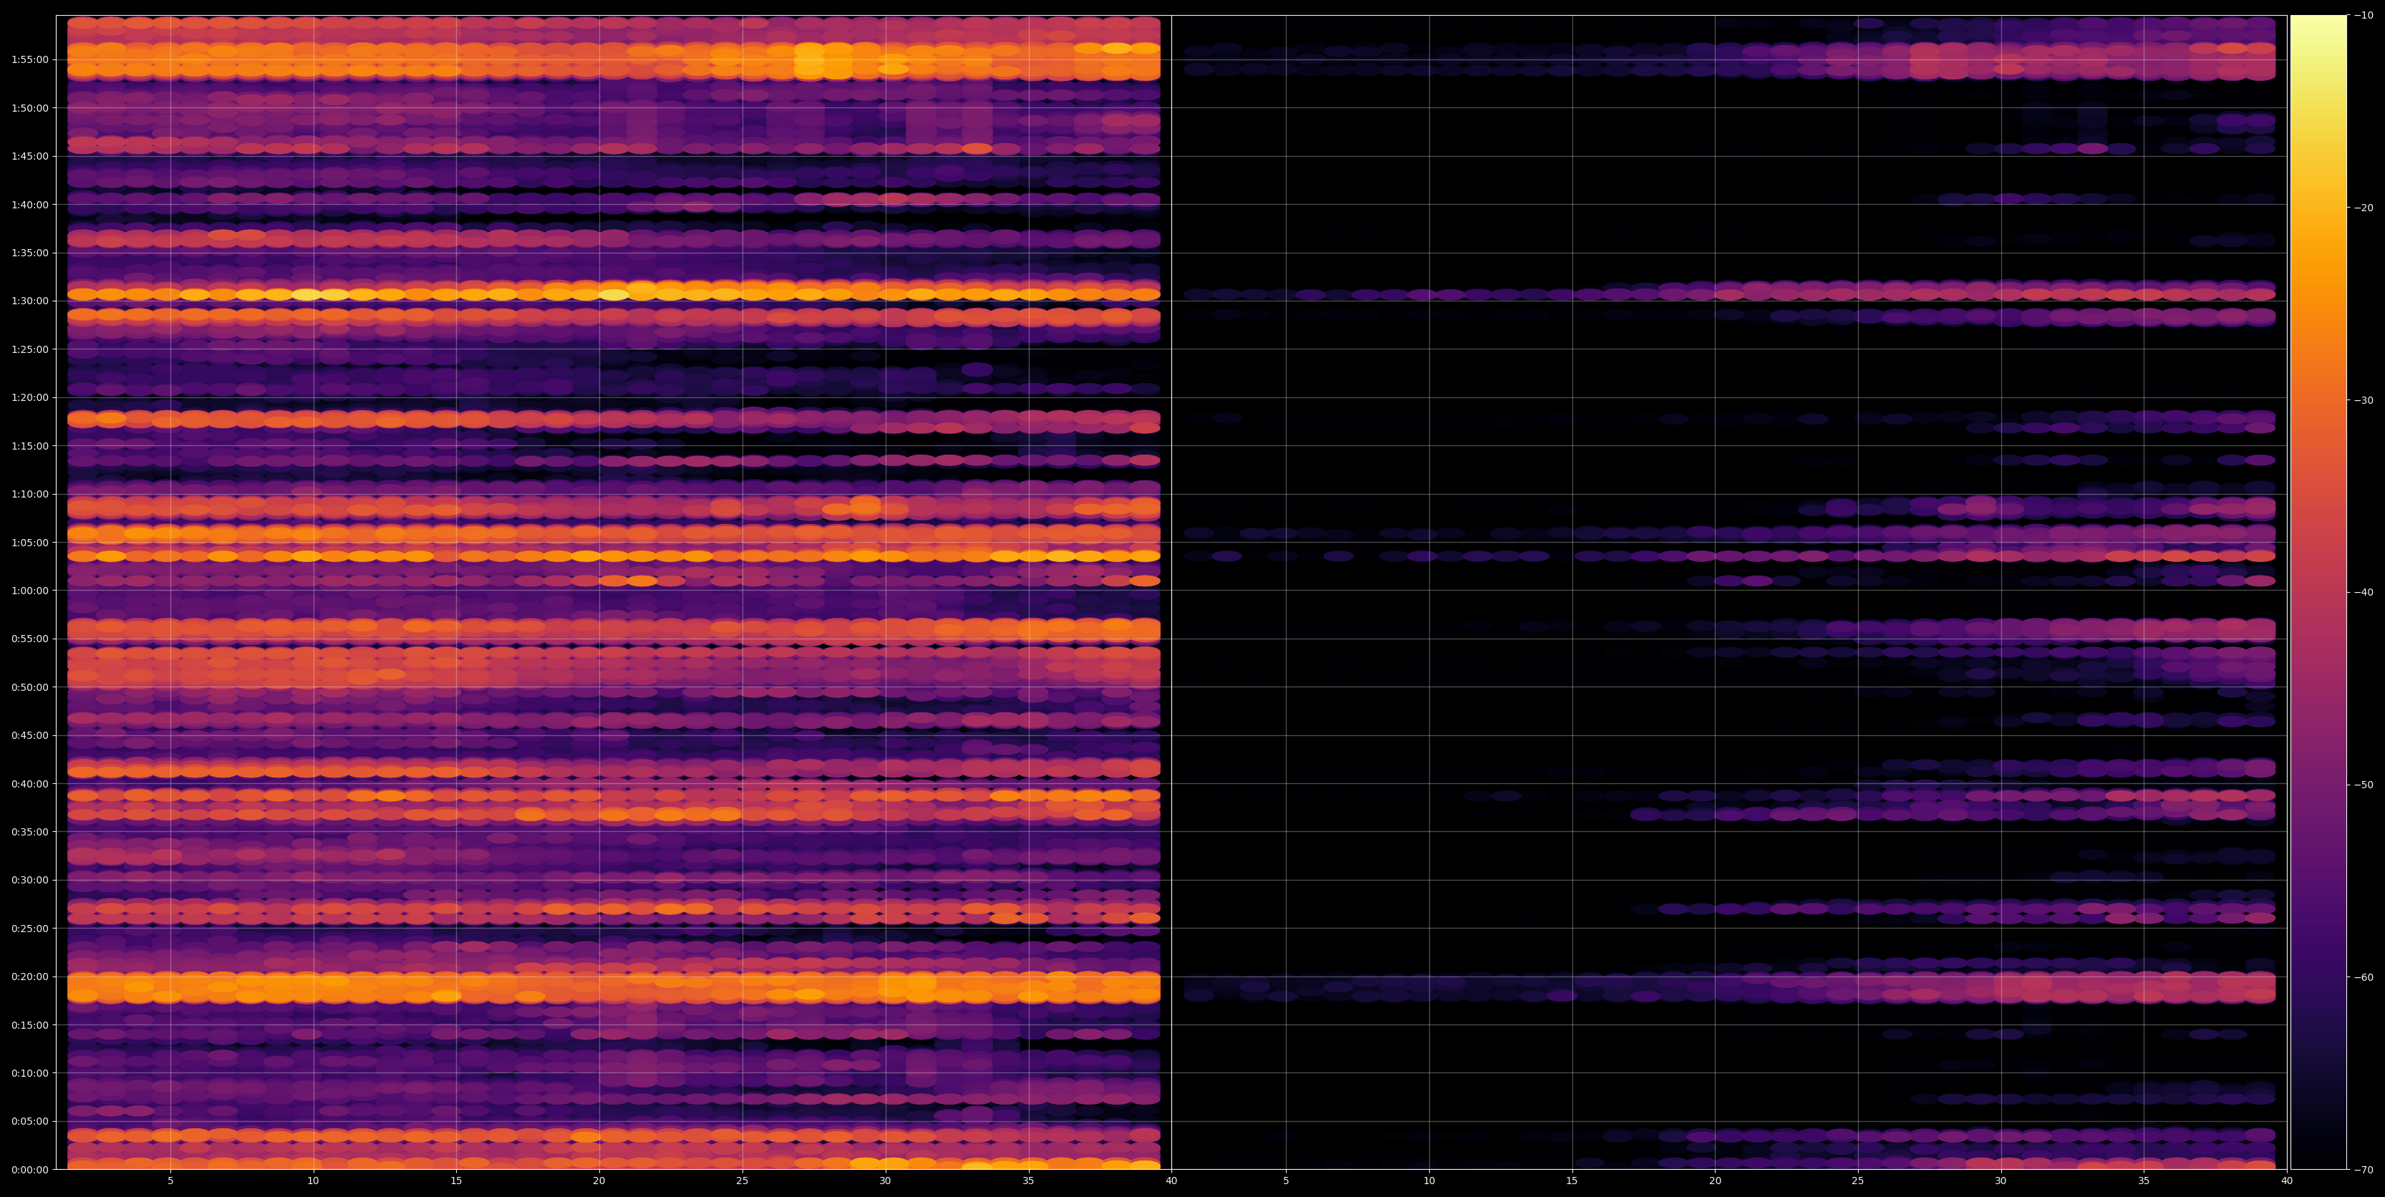Screen dimensions: 2385x1197
Task: Select the 0:20:00 y-axis tick label
Action: pyautogui.click(x=29, y=976)
